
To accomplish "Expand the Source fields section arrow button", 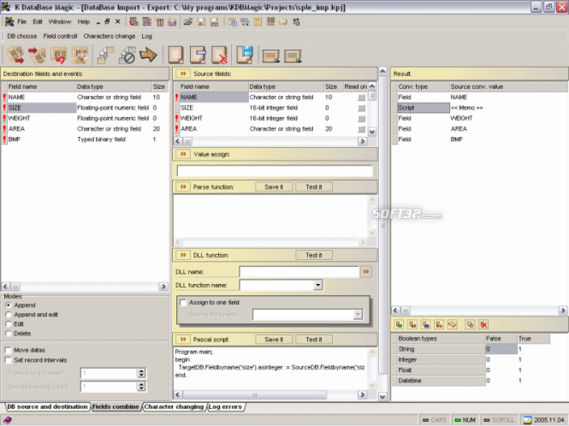I will click(183, 74).
